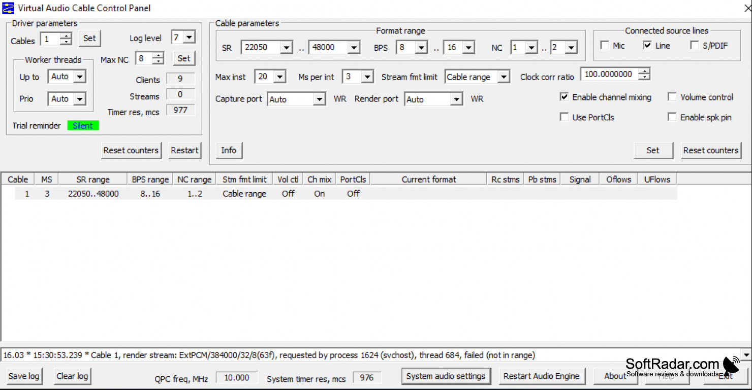Open the Render port dropdown
752x390 pixels.
tap(456, 99)
